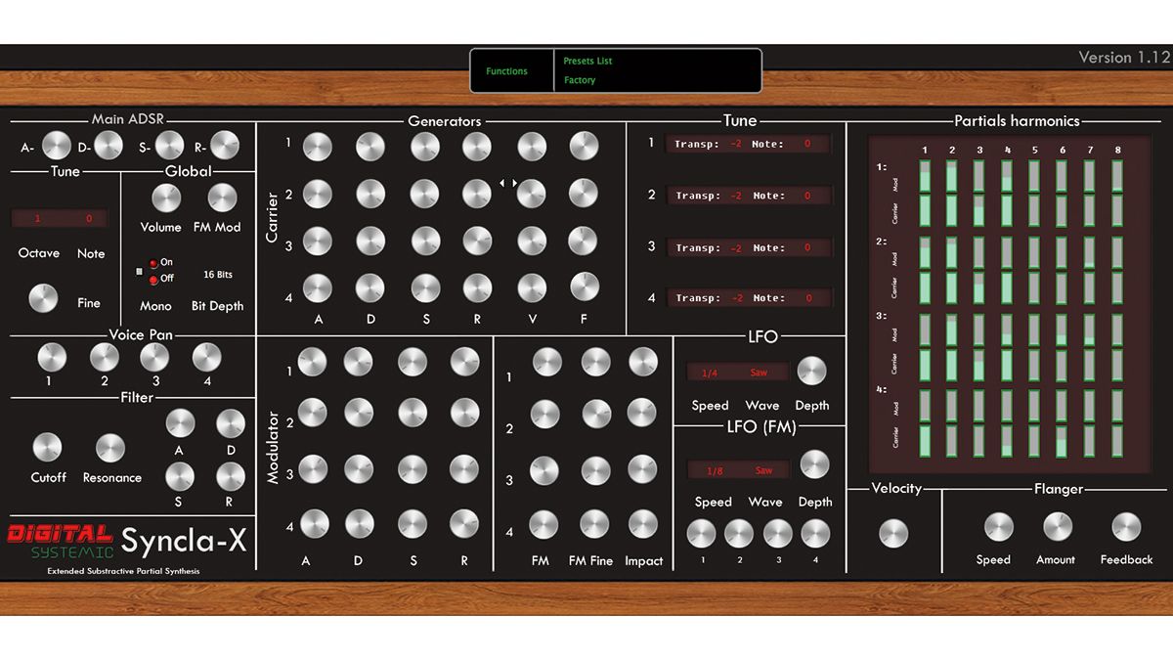Open the LFO (FM) wave selector showing 1/8 Saw

(x=738, y=469)
